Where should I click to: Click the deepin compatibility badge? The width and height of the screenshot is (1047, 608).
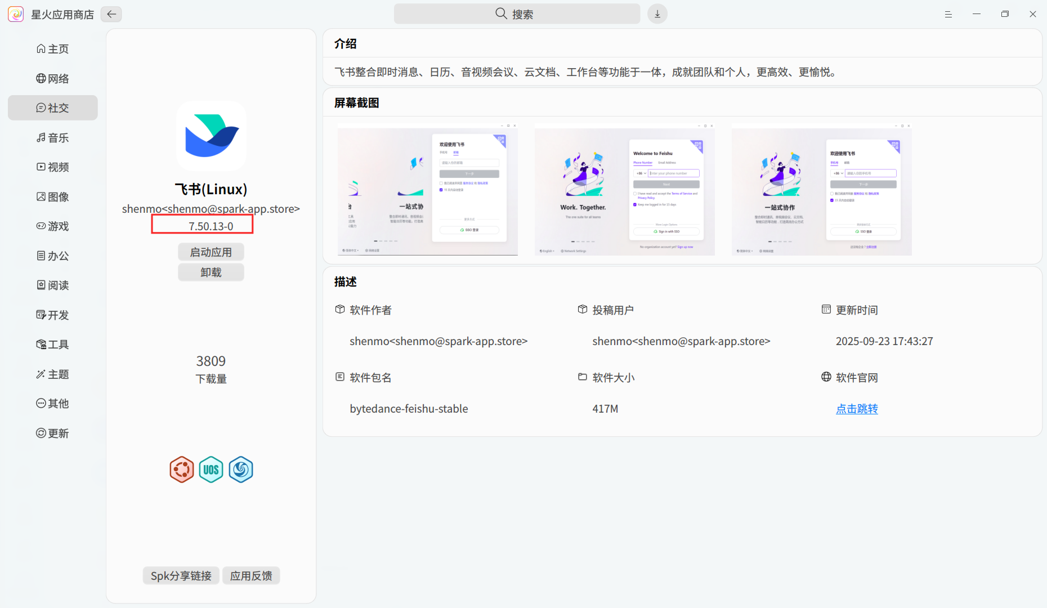pos(241,470)
